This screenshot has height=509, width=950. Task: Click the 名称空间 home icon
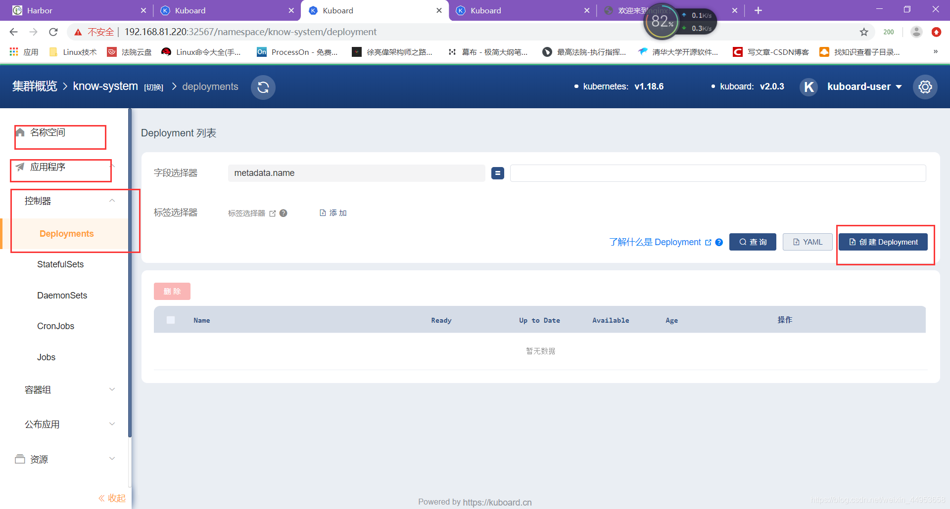click(x=20, y=132)
